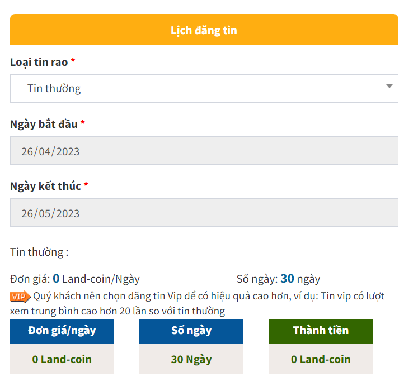Click the date 26/05/2023 text
Viewport: 418px width, 391px height.
pos(50,213)
